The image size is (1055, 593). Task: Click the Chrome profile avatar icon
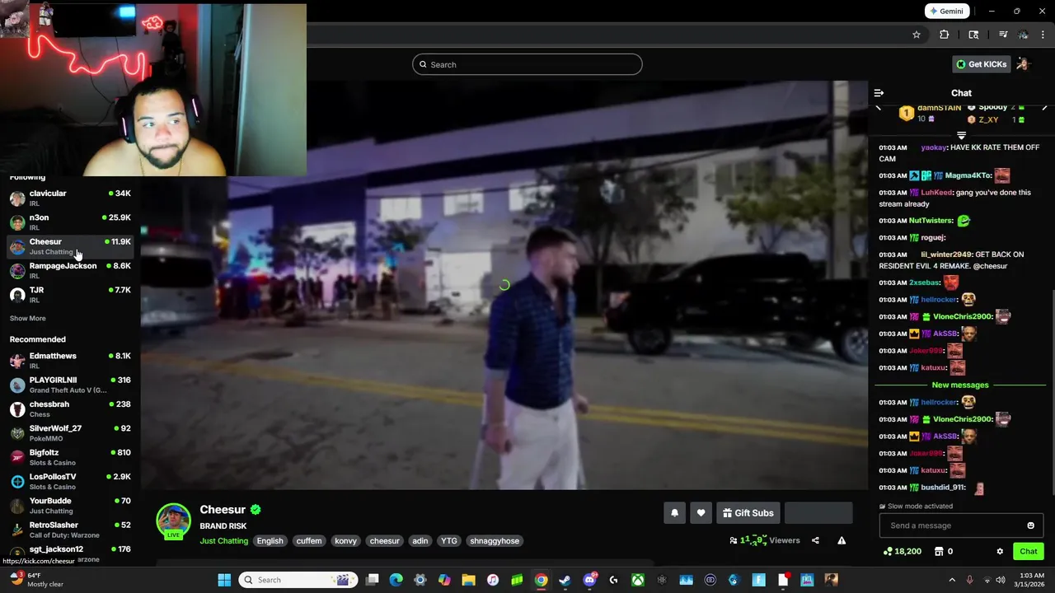point(1023,35)
